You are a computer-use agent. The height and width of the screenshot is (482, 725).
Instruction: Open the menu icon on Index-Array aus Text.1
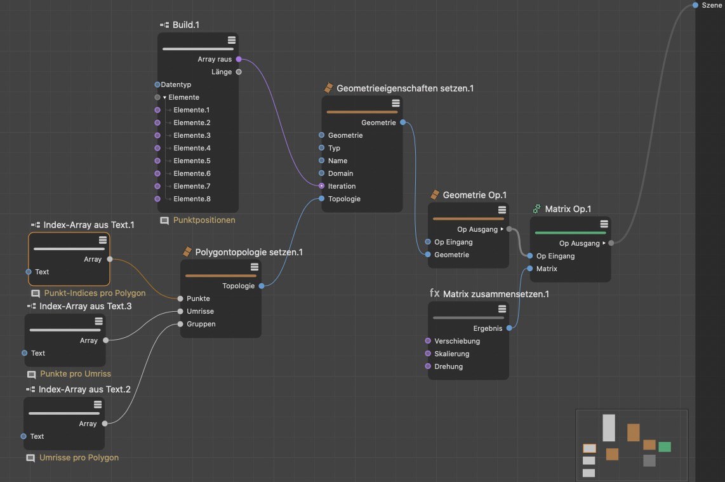[x=103, y=240]
